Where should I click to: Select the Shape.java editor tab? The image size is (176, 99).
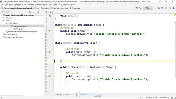click(x=51, y=12)
